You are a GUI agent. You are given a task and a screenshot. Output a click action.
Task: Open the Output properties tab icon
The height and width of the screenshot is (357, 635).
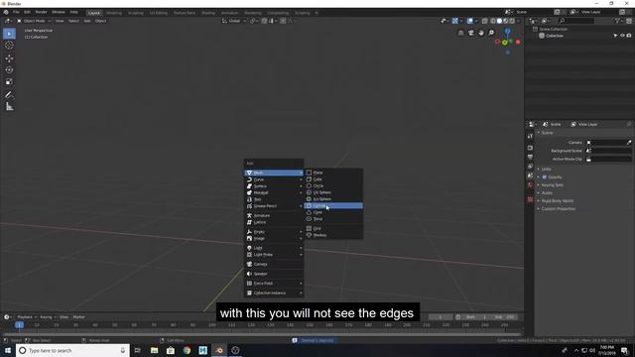coord(530,157)
